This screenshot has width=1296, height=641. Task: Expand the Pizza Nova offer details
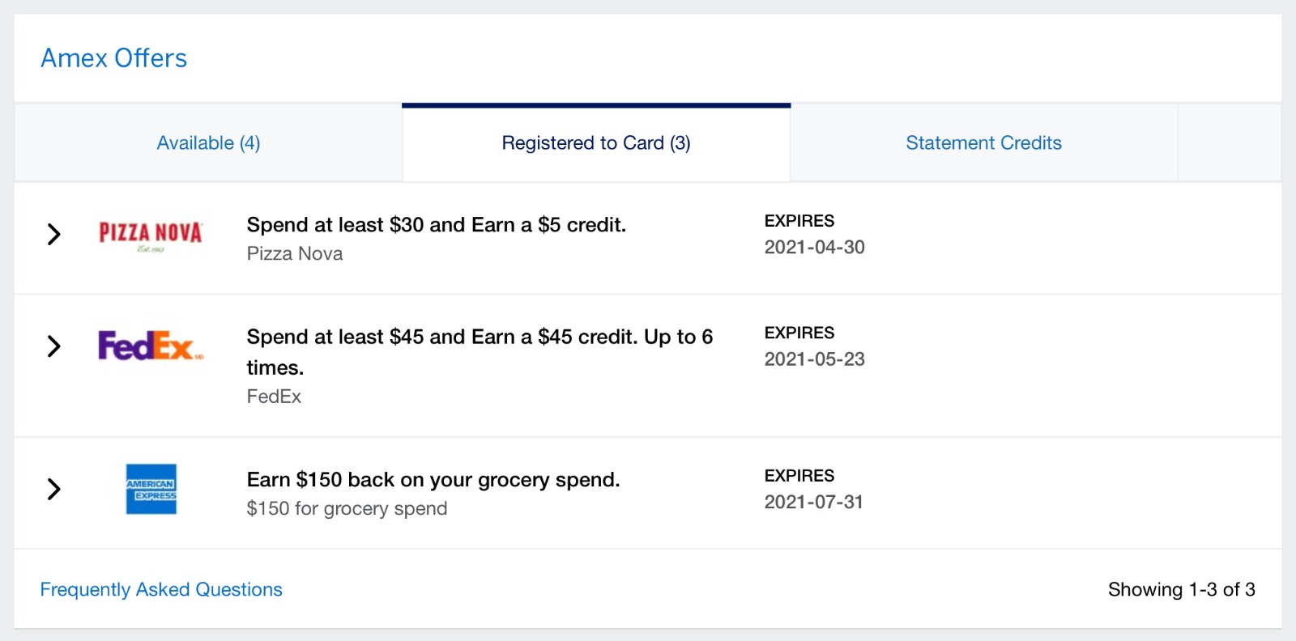point(53,235)
